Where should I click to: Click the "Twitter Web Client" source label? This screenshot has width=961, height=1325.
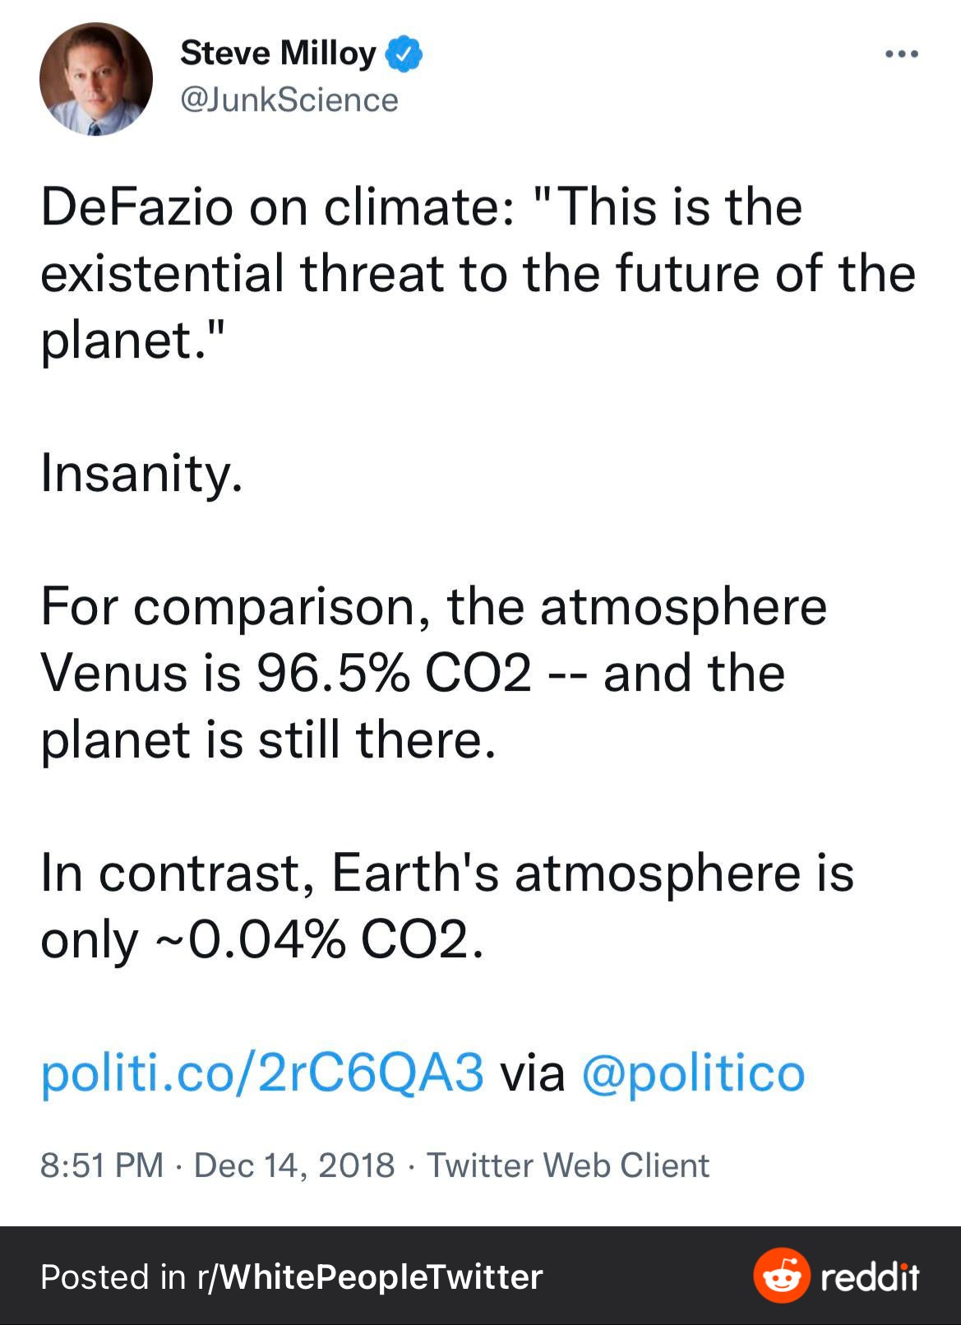567,1165
